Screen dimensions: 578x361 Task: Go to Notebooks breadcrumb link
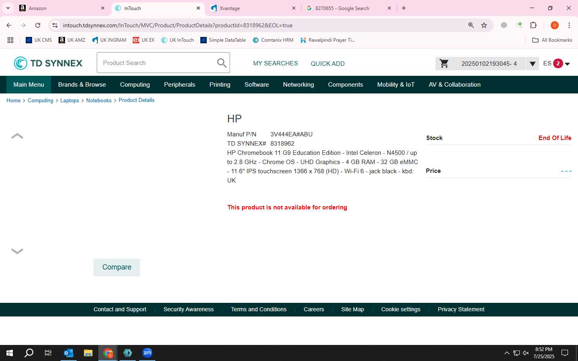pyautogui.click(x=99, y=100)
